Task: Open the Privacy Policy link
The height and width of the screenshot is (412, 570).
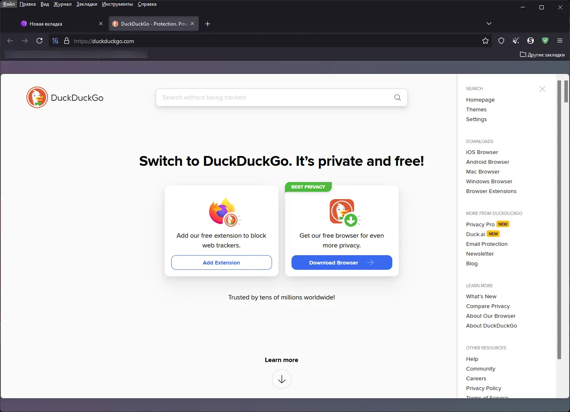Action: point(483,388)
